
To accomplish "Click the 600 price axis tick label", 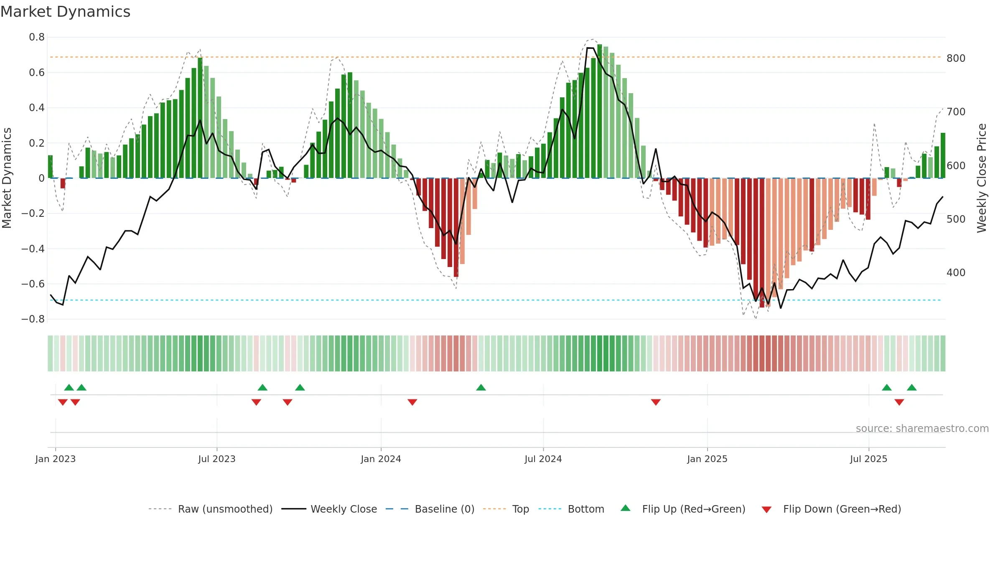I will point(956,165).
